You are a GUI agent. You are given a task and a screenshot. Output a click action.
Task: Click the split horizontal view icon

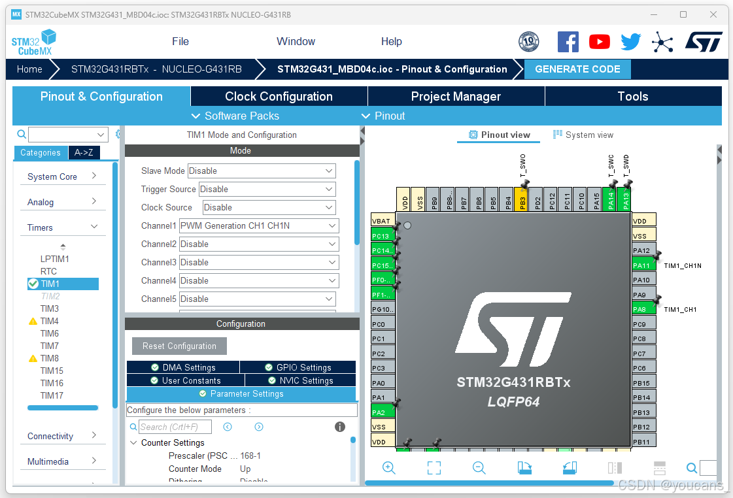click(660, 468)
